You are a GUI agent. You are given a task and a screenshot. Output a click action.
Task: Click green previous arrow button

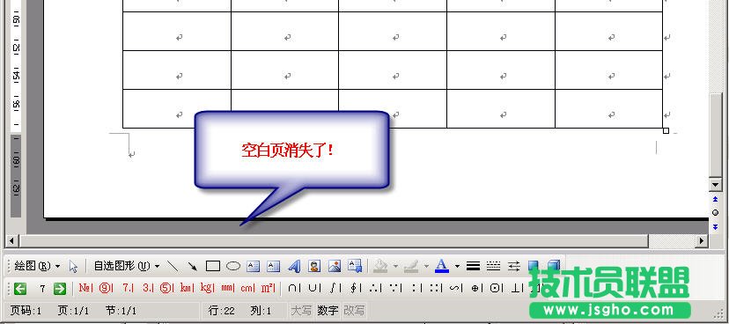[19, 289]
